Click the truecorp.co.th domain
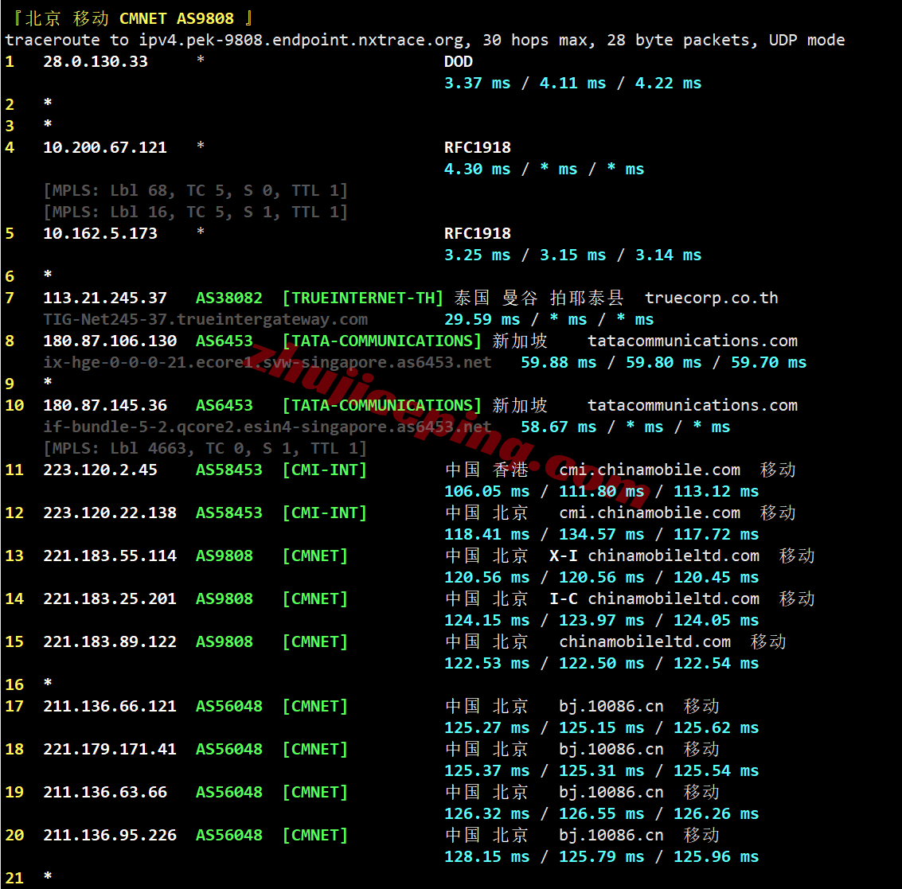Screen dimensions: 902x889 [712, 298]
